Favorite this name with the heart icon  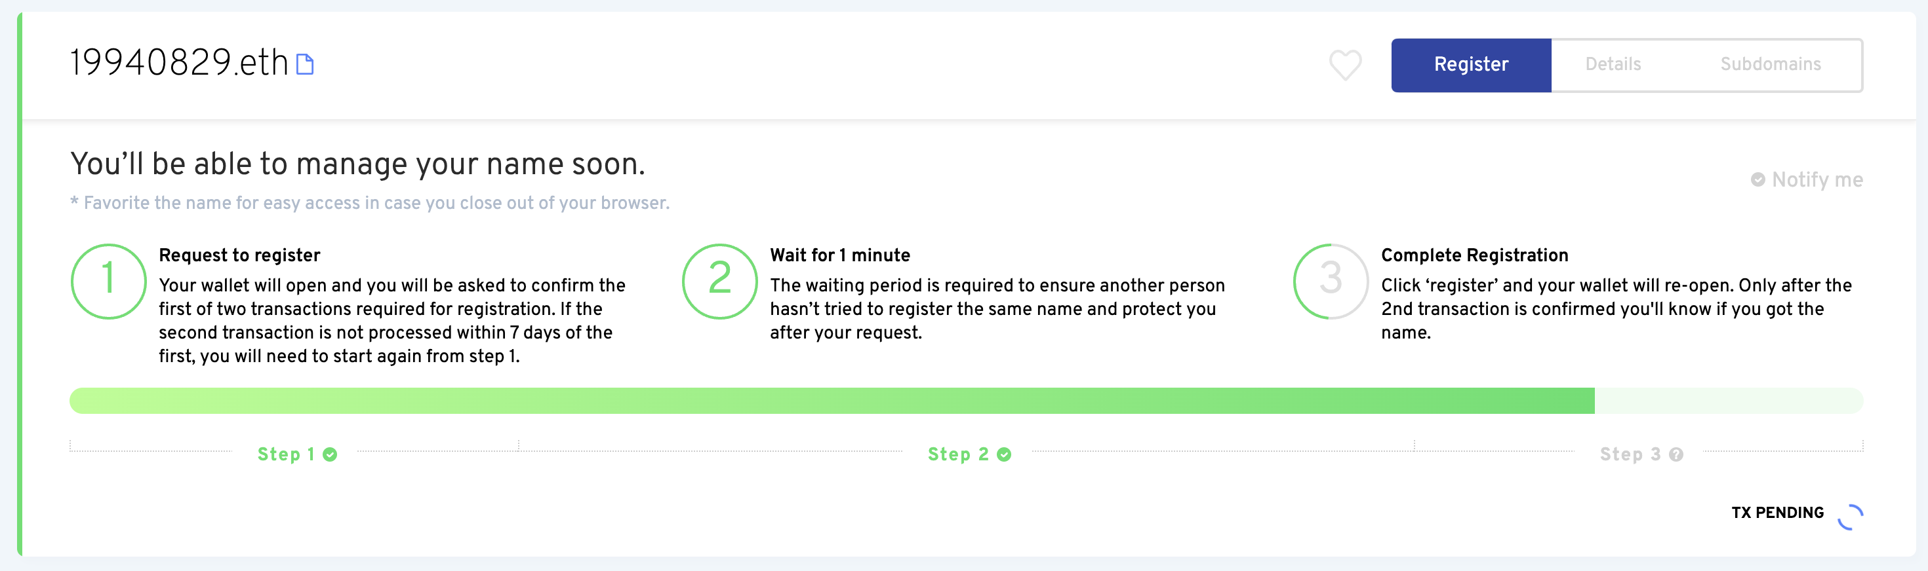coord(1344,65)
